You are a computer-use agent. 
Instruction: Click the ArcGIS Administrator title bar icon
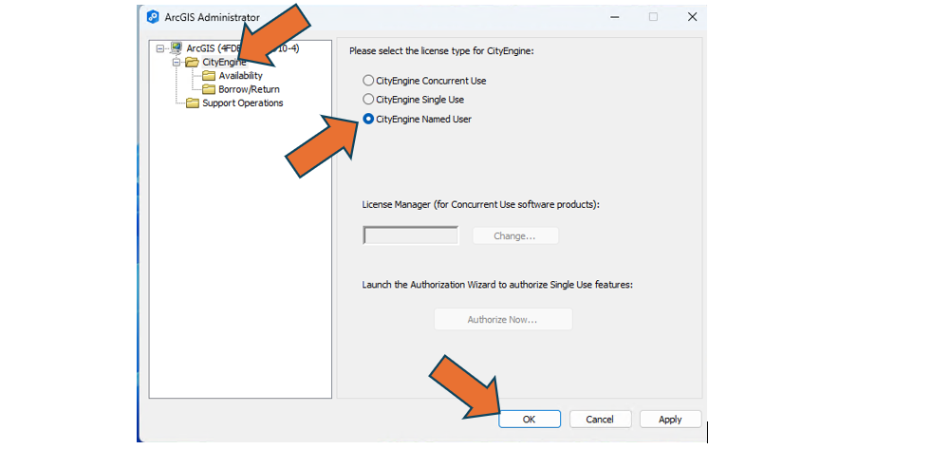(x=153, y=17)
